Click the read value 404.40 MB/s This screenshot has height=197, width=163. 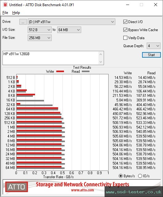point(146,105)
